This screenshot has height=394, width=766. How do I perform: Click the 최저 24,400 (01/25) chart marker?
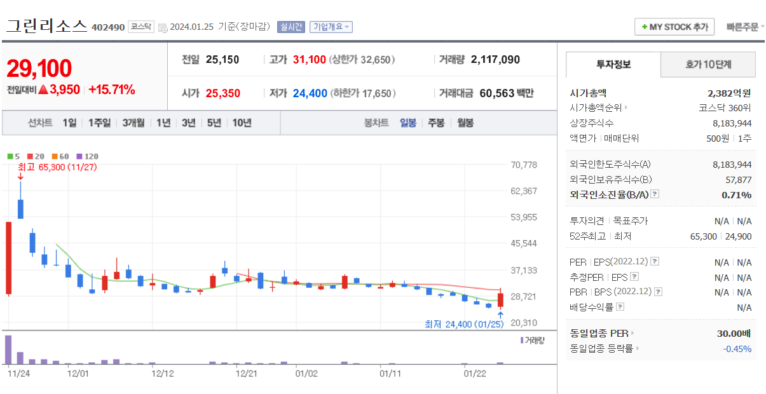(x=464, y=324)
